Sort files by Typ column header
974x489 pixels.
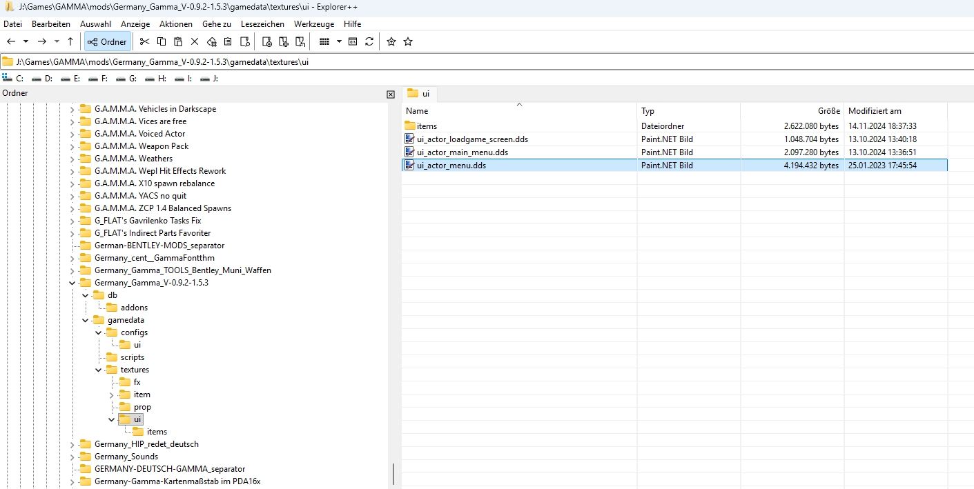tap(688, 110)
